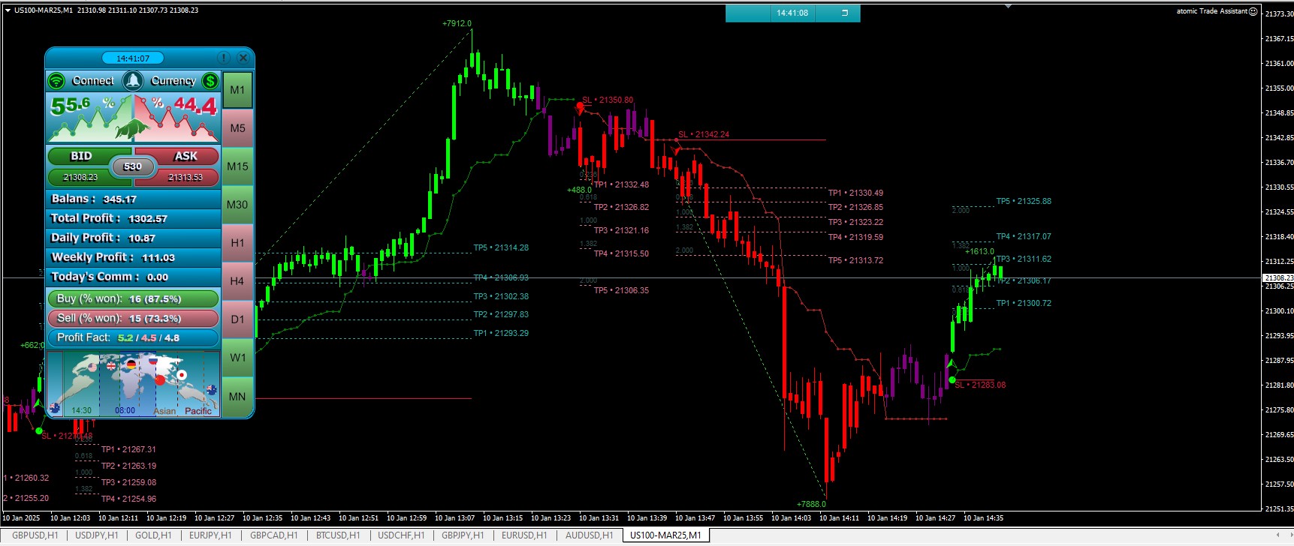Click the restore icon on teal clock bar

pos(844,13)
